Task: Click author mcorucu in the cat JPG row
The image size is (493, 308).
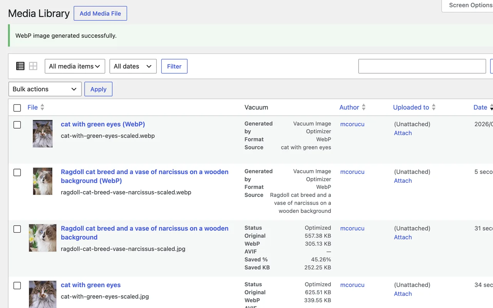Action: (352, 285)
